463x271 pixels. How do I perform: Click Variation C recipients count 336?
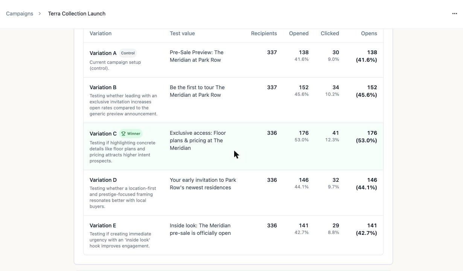coord(272,133)
